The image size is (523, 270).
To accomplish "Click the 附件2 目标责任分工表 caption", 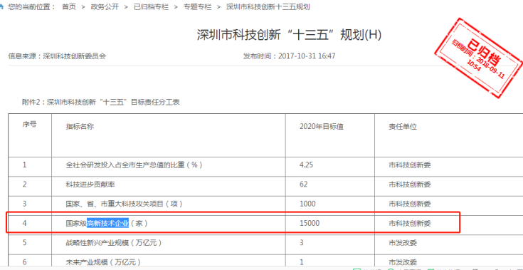I will (x=101, y=102).
